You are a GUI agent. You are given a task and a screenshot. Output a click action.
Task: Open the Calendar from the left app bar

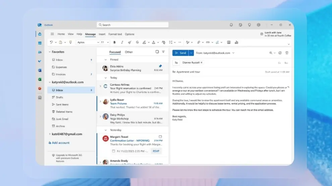(x=40, y=43)
